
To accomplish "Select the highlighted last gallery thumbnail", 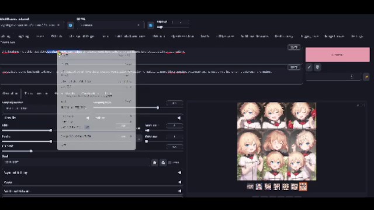I will coord(303,187).
